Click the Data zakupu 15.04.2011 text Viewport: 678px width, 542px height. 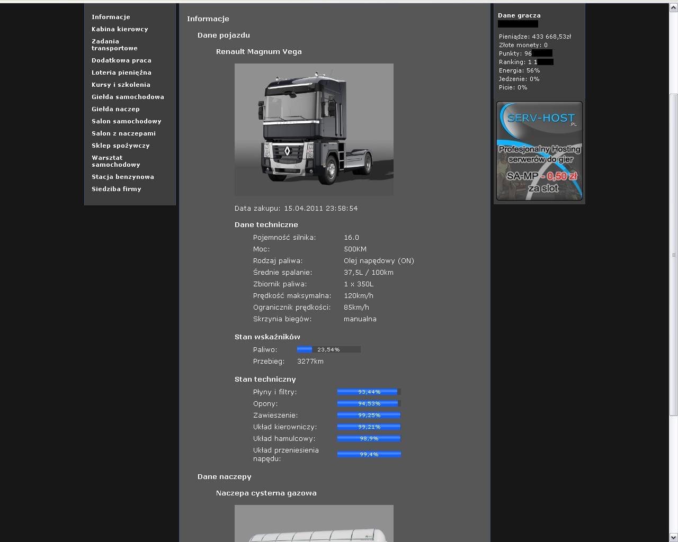click(x=296, y=208)
